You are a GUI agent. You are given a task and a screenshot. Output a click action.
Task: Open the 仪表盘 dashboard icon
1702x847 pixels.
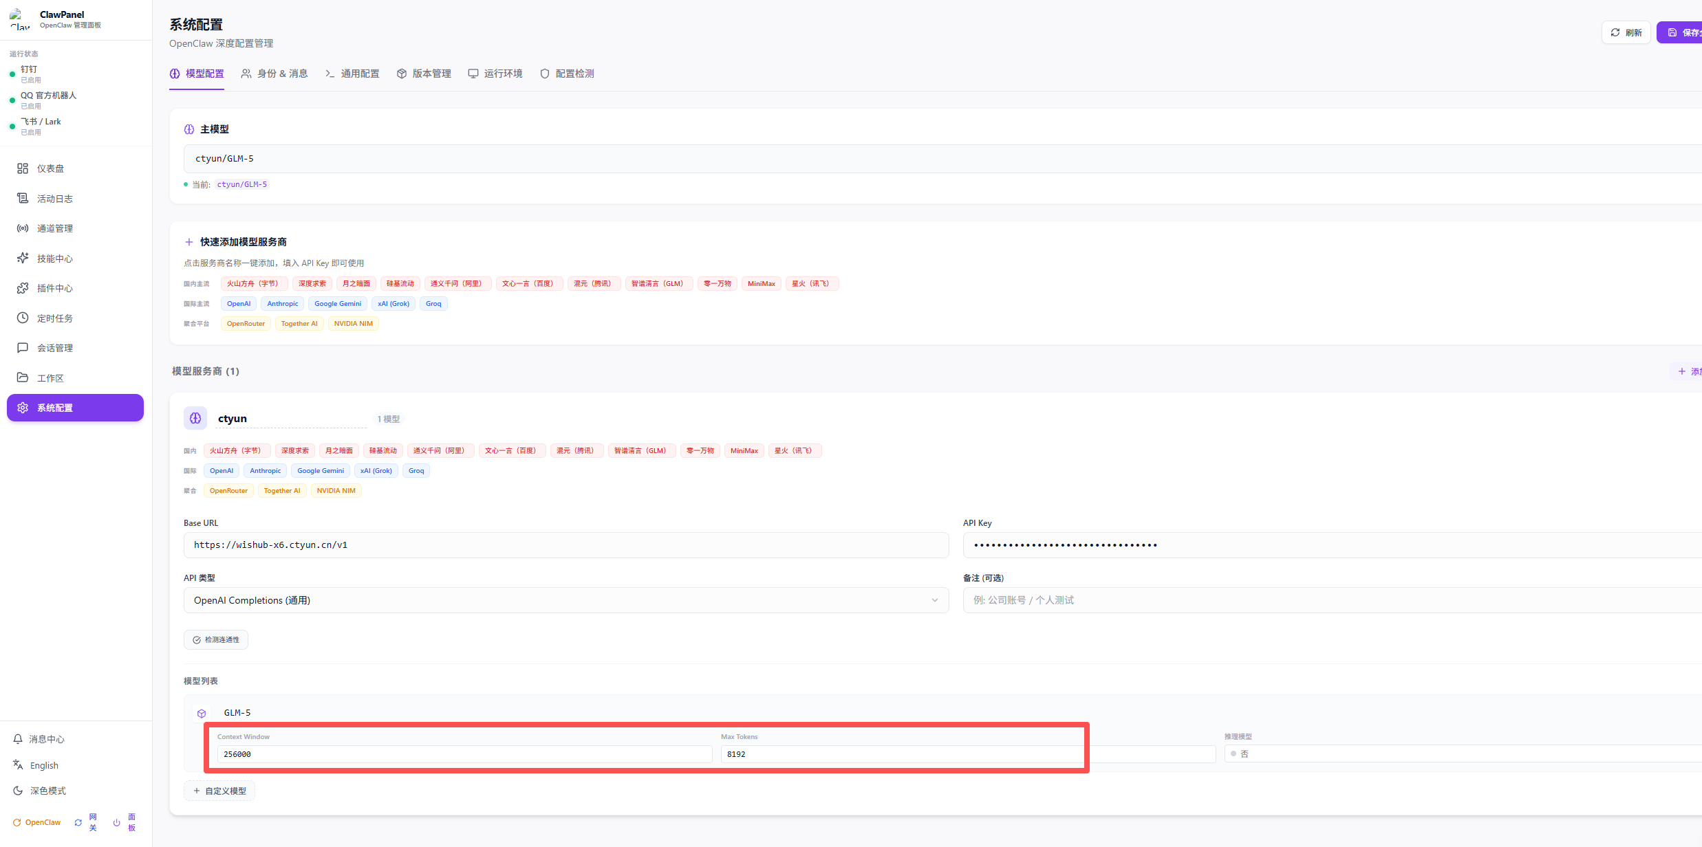(x=23, y=168)
